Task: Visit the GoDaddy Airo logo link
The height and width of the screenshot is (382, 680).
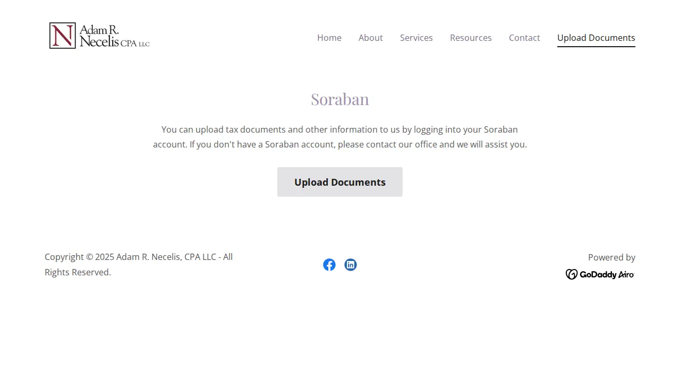Action: [x=600, y=274]
